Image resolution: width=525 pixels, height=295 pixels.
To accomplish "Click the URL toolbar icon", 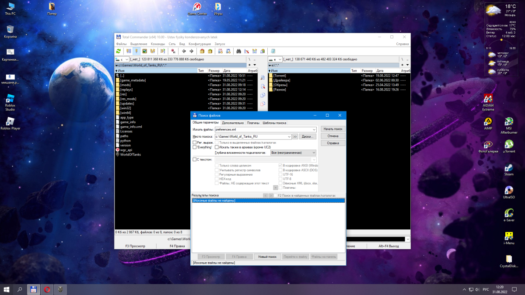I will [x=228, y=51].
